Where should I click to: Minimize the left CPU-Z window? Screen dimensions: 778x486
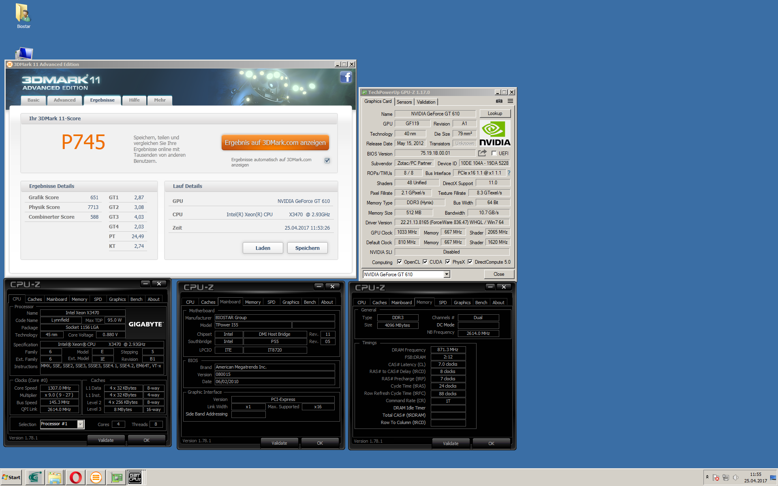point(146,283)
